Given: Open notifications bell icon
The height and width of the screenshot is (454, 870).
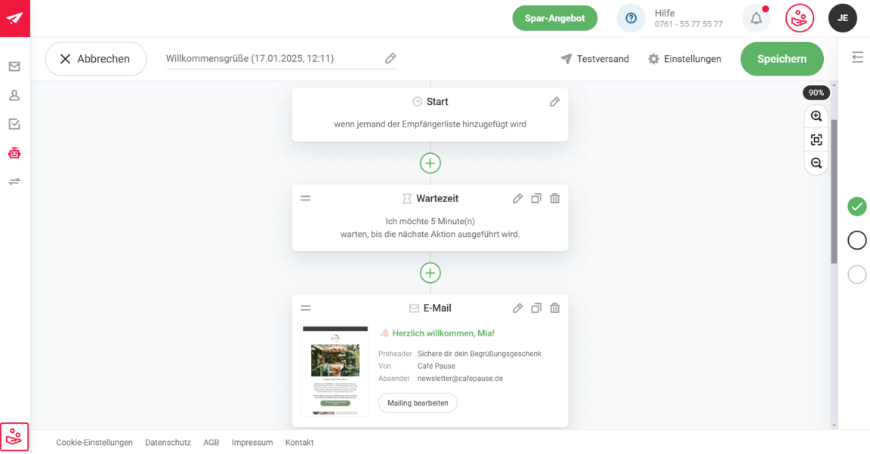Looking at the screenshot, I should tap(756, 18).
